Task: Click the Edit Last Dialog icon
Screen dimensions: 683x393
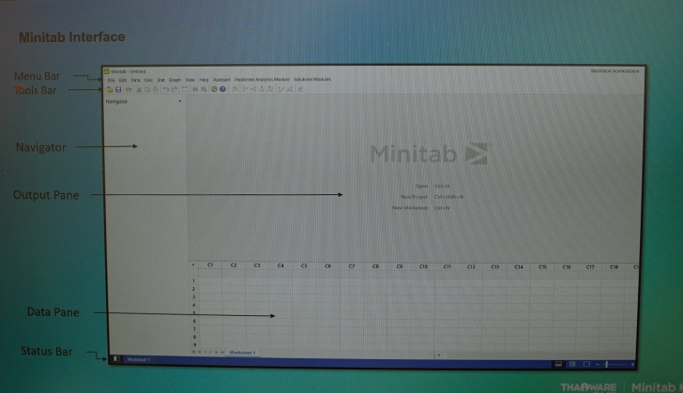Action: point(185,89)
